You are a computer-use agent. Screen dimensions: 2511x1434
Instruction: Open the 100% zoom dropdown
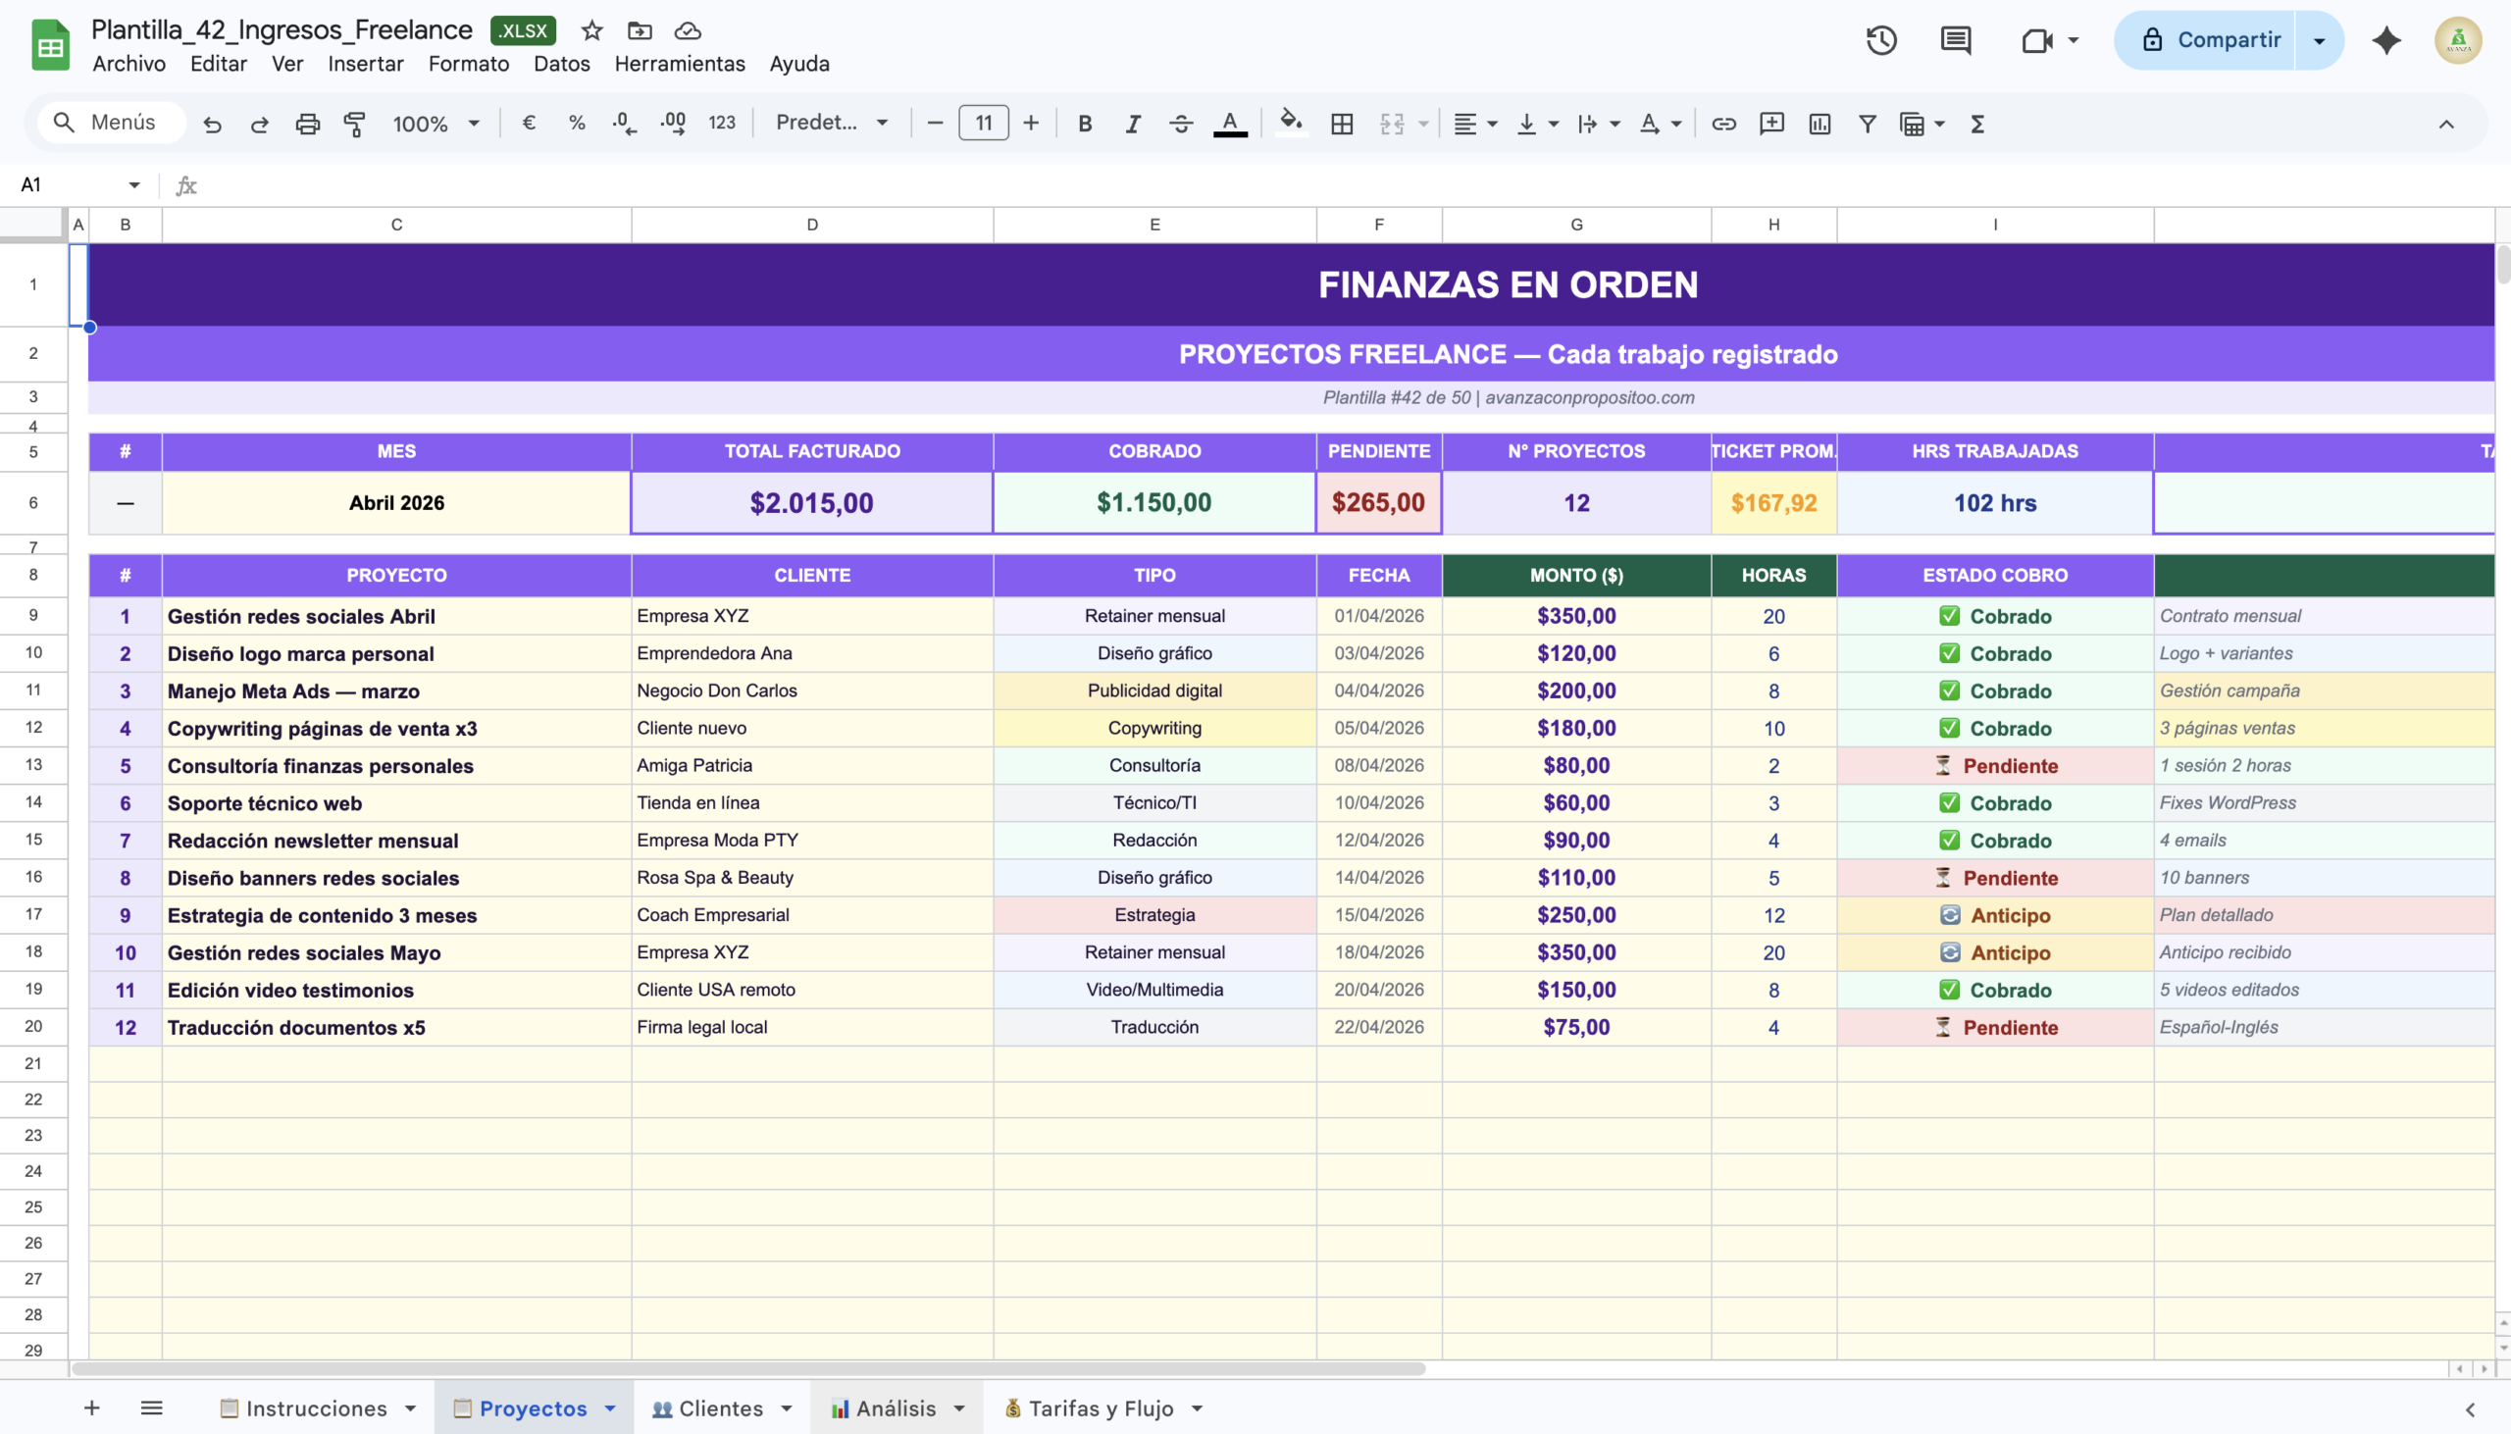click(x=436, y=125)
